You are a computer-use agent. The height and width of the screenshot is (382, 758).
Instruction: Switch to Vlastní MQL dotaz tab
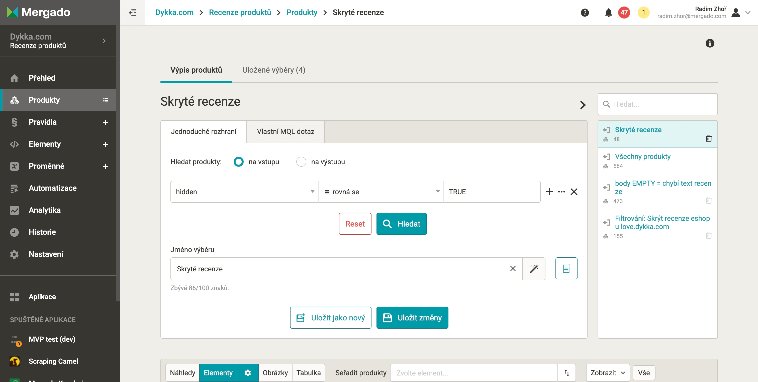click(x=285, y=131)
